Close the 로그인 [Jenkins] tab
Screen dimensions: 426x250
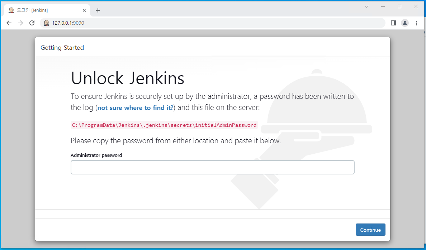(84, 10)
